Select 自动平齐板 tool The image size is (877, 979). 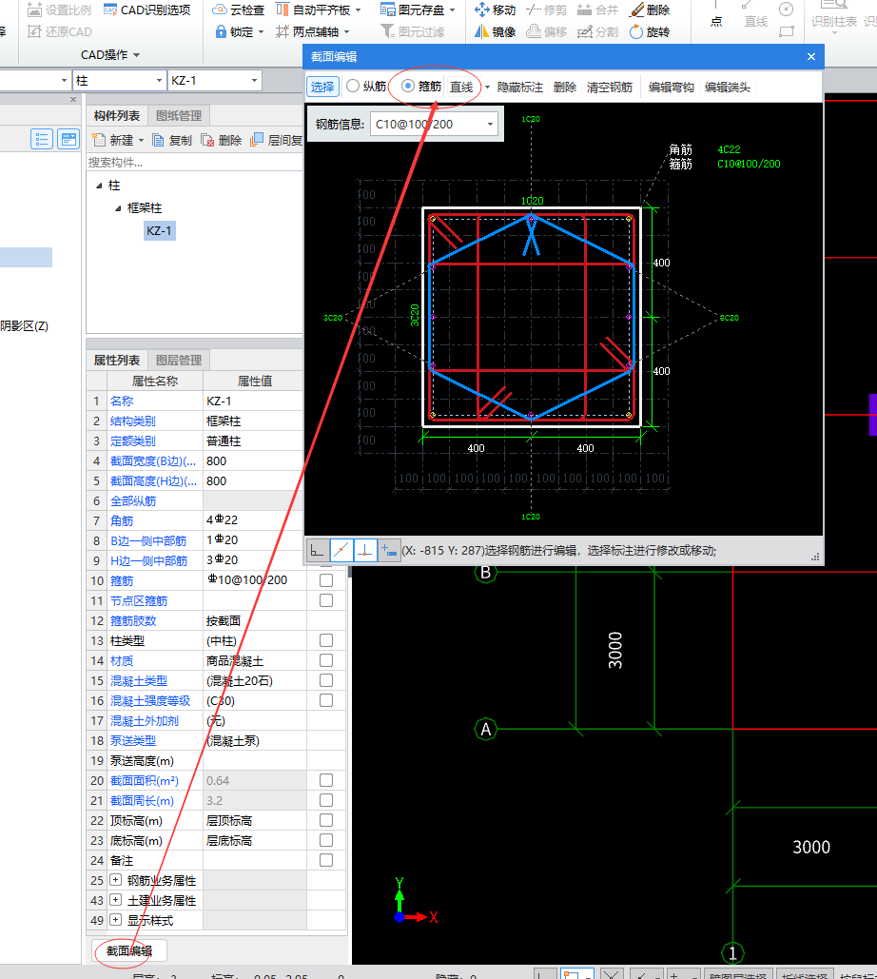[319, 10]
